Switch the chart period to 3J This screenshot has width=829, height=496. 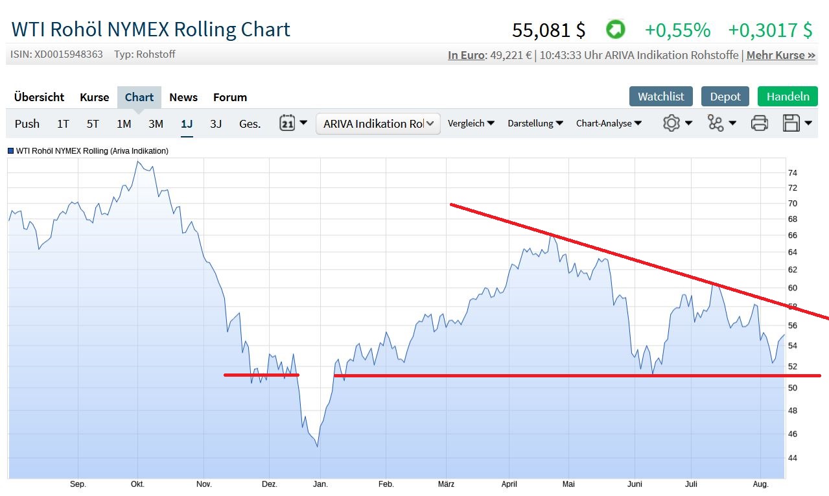click(x=216, y=123)
